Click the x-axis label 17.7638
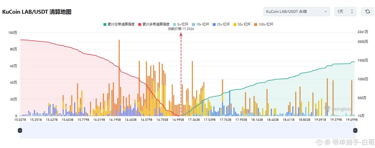Screen dimensions: 375x148 [x=225, y=119]
